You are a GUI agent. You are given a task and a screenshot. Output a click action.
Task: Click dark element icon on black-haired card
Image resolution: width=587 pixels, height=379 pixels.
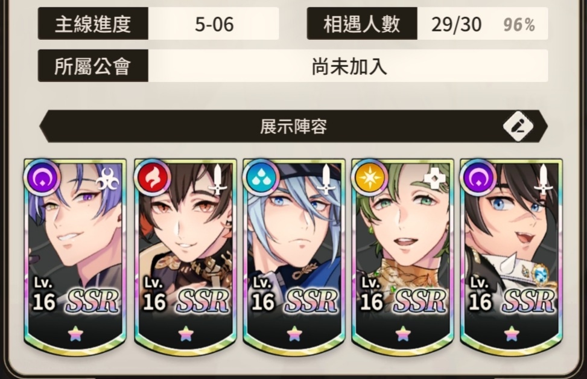pyautogui.click(x=478, y=177)
